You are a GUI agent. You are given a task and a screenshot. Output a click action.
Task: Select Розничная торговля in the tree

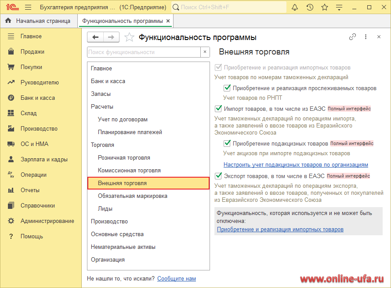tap(124, 157)
